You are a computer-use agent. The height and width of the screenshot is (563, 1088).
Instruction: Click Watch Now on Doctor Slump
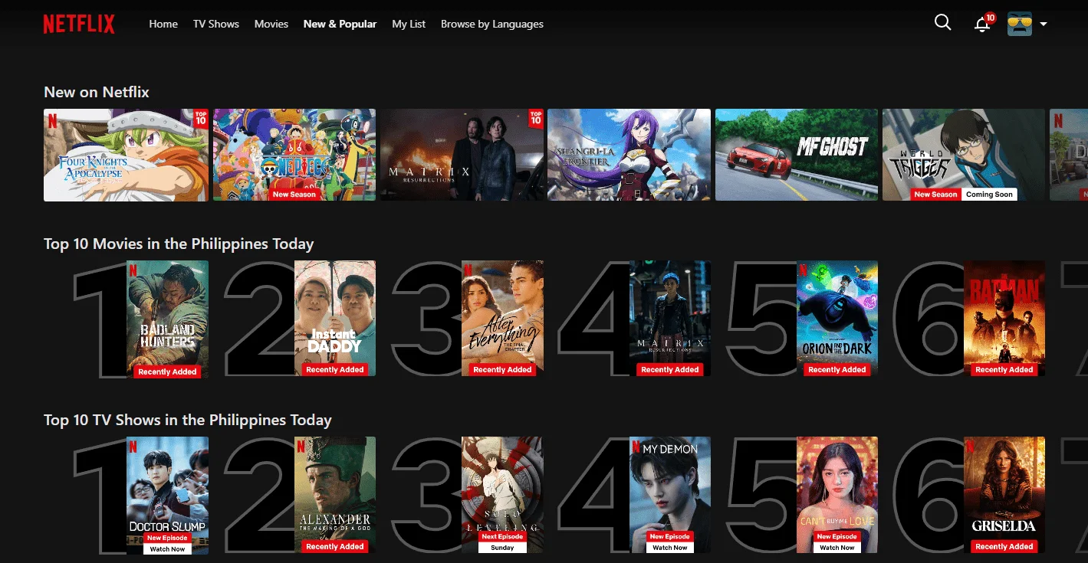167,549
